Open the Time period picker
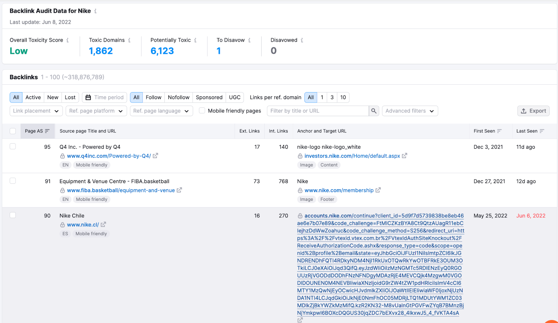The image size is (558, 323). click(105, 97)
